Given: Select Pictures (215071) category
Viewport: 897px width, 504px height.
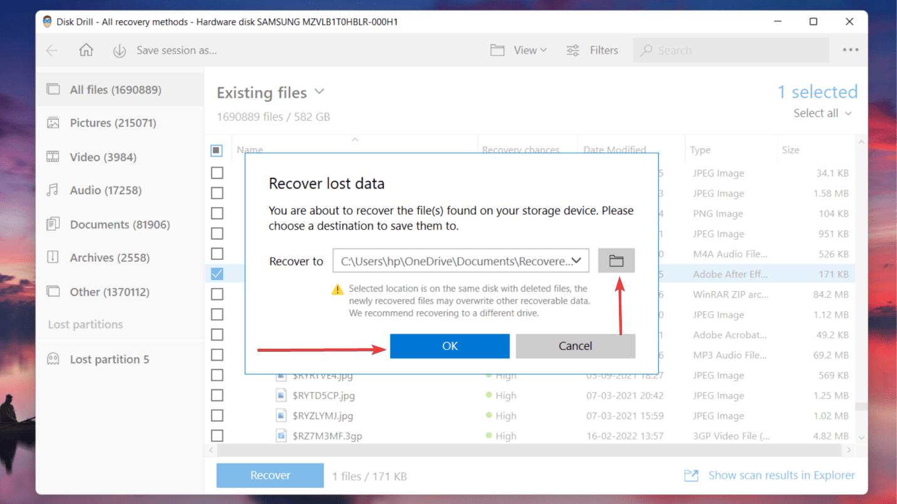Looking at the screenshot, I should [120, 123].
